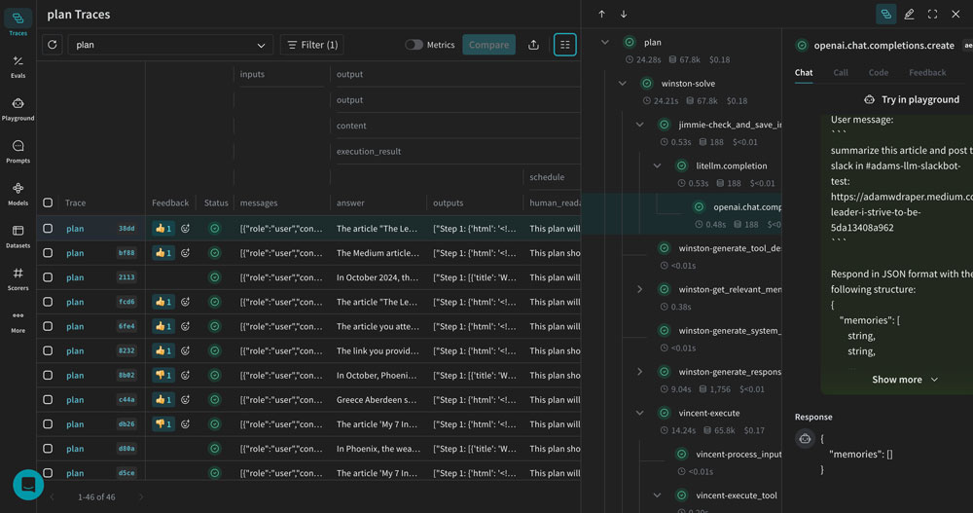Check the select-all traces checkbox
The width and height of the screenshot is (973, 513).
click(49, 203)
